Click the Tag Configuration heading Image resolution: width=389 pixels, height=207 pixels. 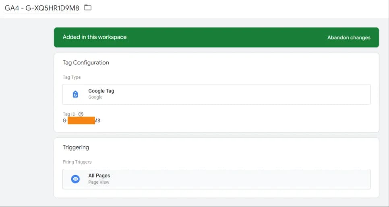click(x=86, y=63)
